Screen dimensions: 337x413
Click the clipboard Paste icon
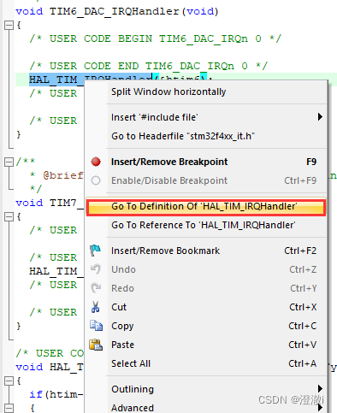click(96, 345)
